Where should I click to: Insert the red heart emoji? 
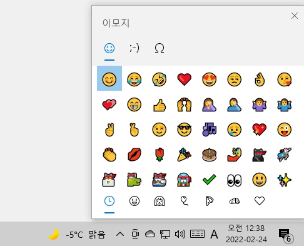185,79
